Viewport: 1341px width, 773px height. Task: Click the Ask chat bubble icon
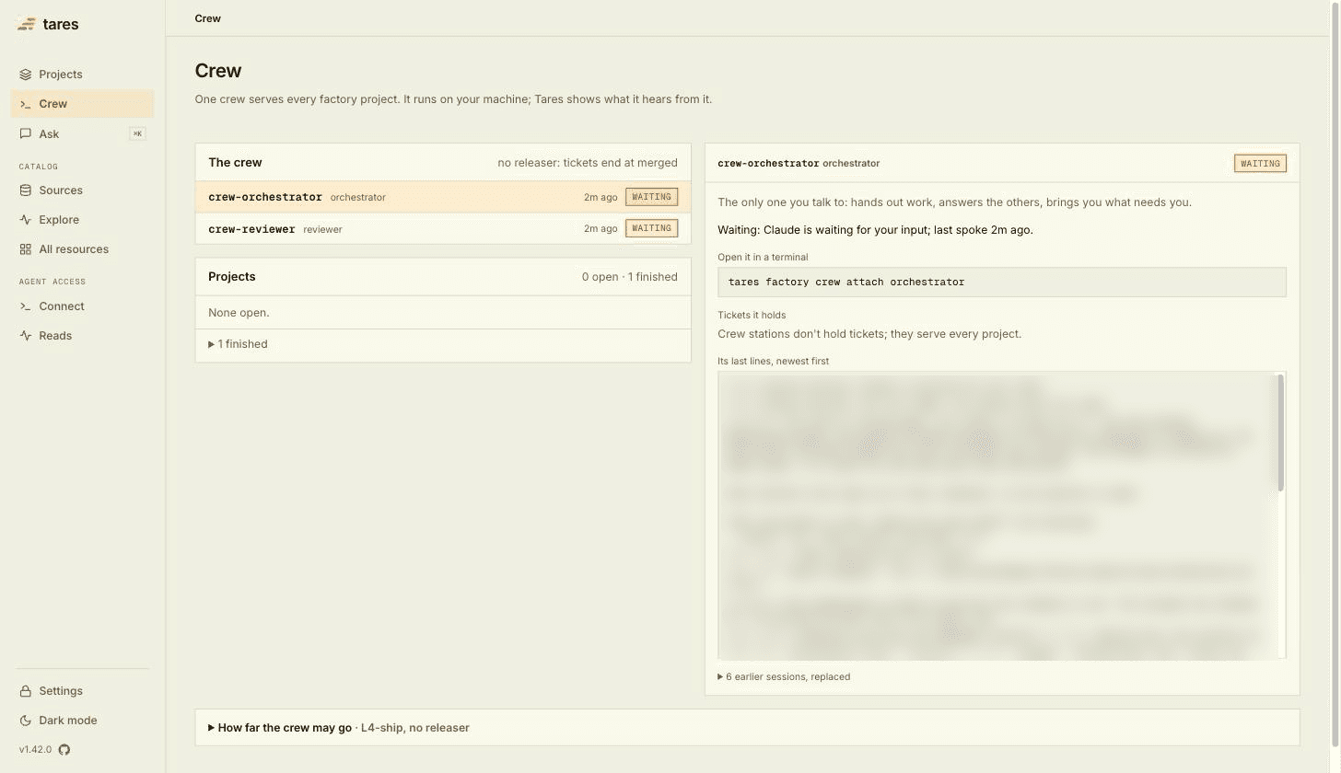point(26,133)
